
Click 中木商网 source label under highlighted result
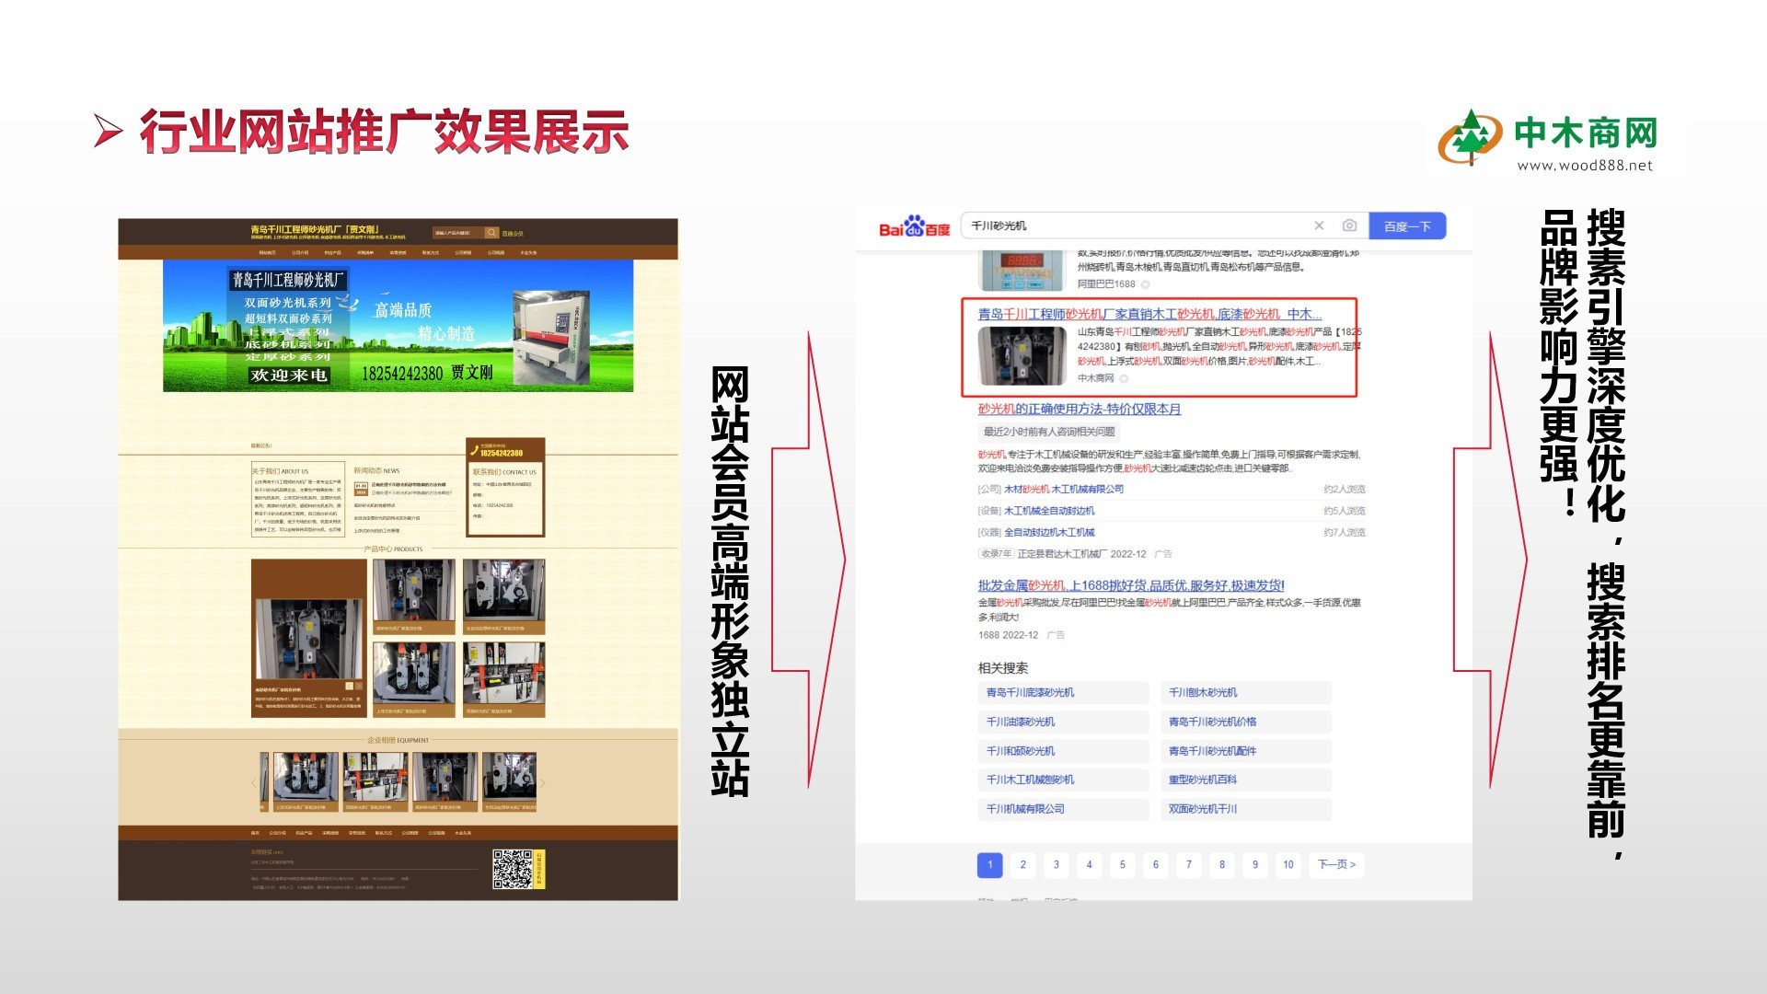click(x=1095, y=378)
